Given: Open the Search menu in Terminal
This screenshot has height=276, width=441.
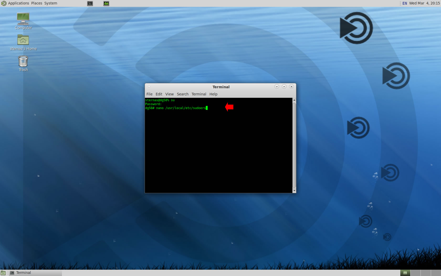Looking at the screenshot, I should pyautogui.click(x=183, y=94).
